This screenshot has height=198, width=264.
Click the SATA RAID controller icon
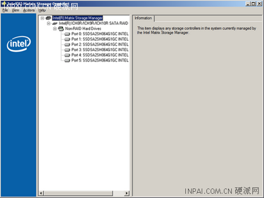tap(55, 23)
